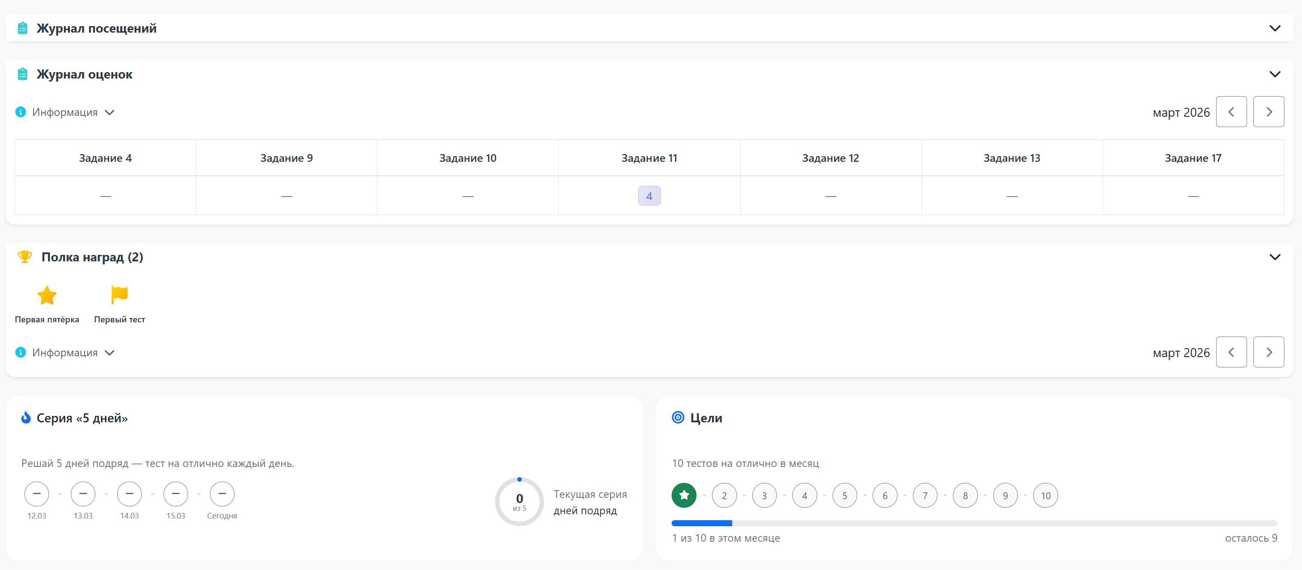Click goal step circle 7
The width and height of the screenshot is (1302, 570).
[x=925, y=495]
